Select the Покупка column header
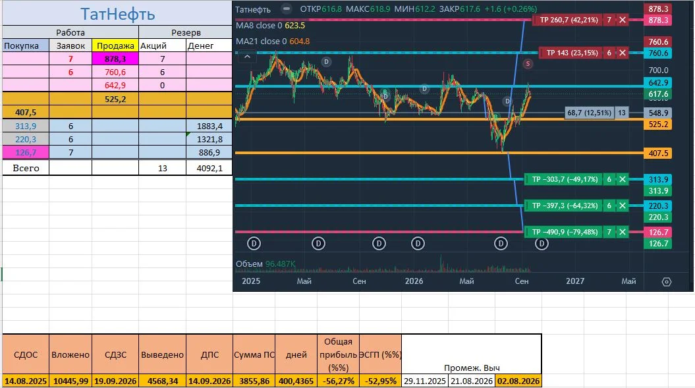 pyautogui.click(x=26, y=45)
